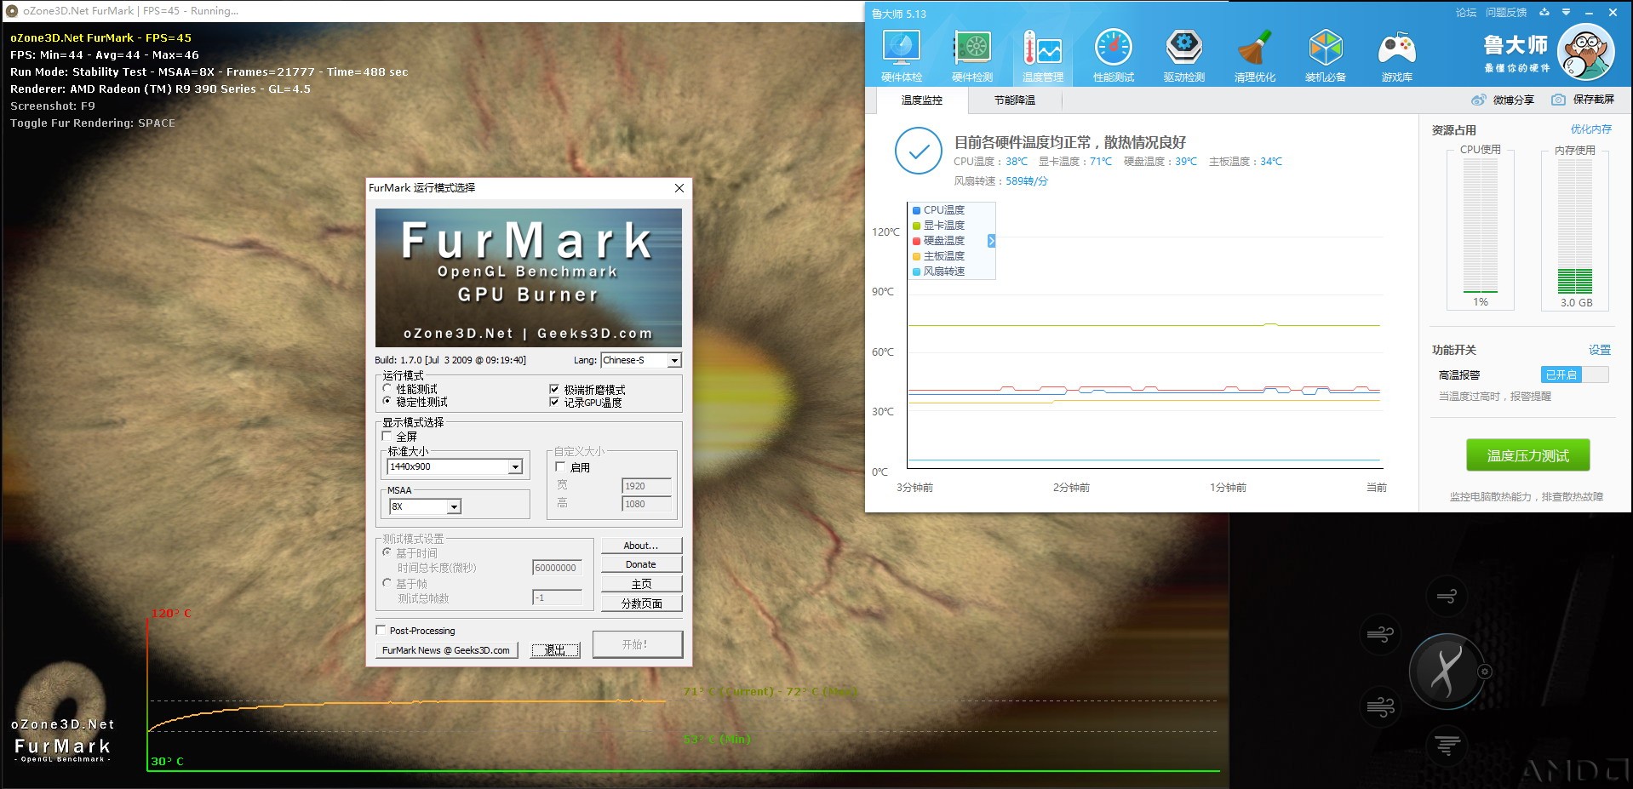Open fan widget gear settings

(x=1485, y=672)
